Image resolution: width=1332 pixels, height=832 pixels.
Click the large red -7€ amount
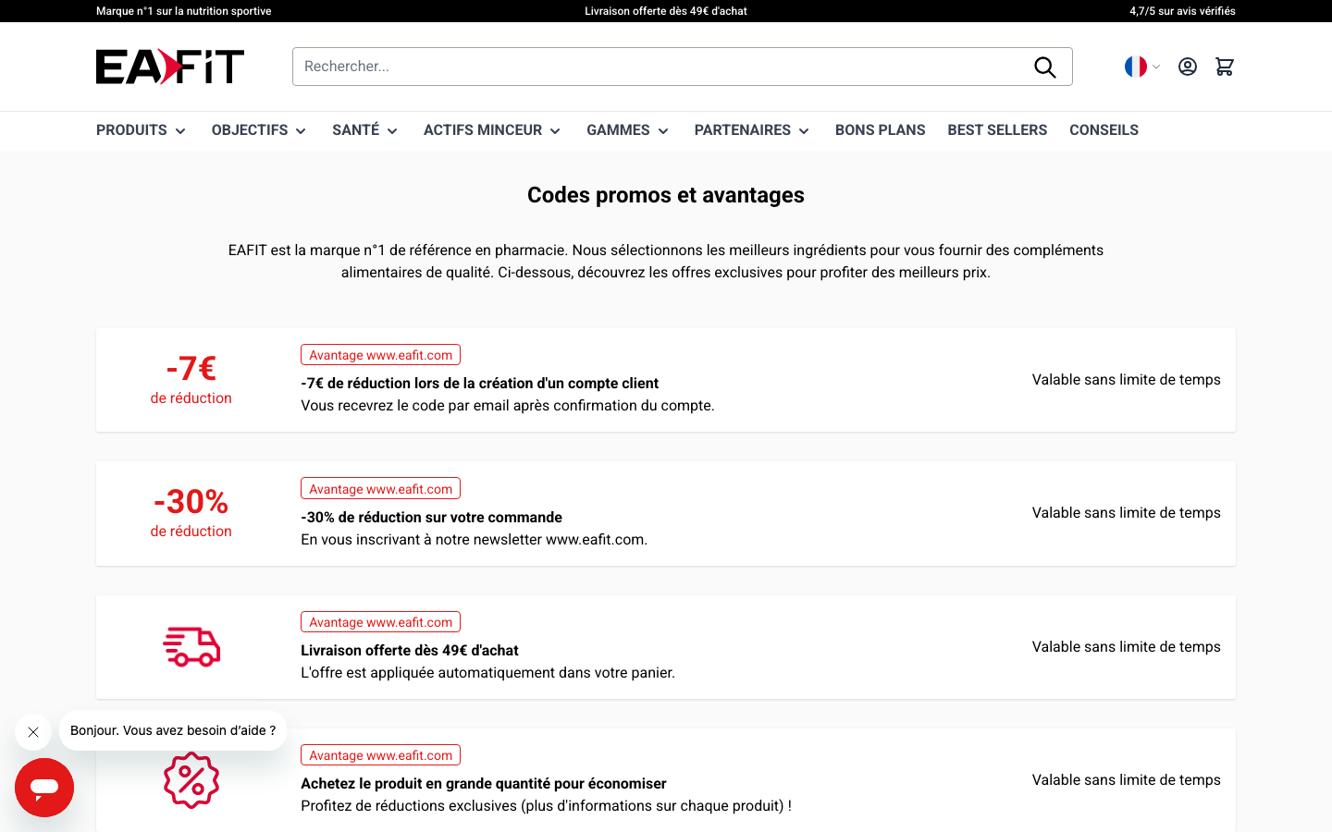pyautogui.click(x=191, y=369)
